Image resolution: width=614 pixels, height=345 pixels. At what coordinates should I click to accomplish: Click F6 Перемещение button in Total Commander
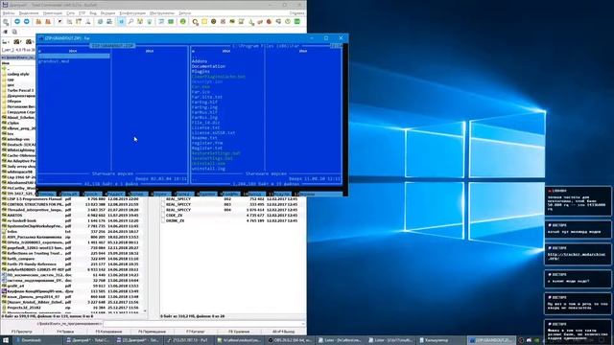[x=153, y=332]
